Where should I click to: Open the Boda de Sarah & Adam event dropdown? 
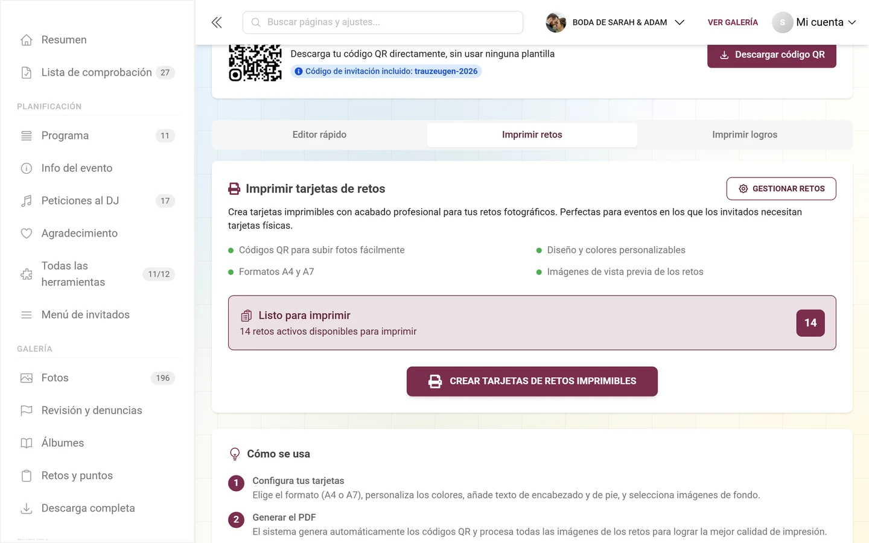click(615, 22)
